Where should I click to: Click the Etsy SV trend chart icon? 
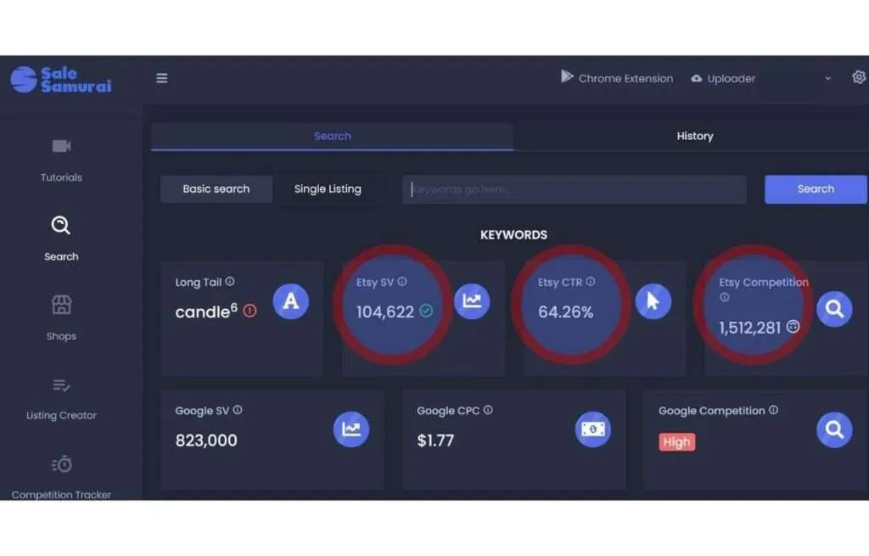point(471,301)
